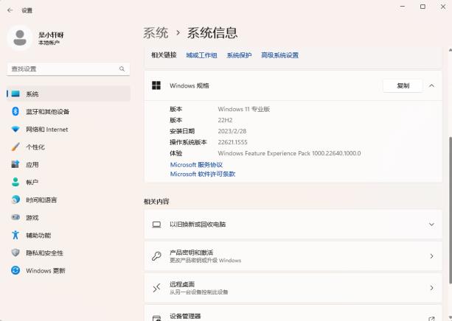Click the 相关链接 label
This screenshot has width=452, height=321.
[x=164, y=54]
